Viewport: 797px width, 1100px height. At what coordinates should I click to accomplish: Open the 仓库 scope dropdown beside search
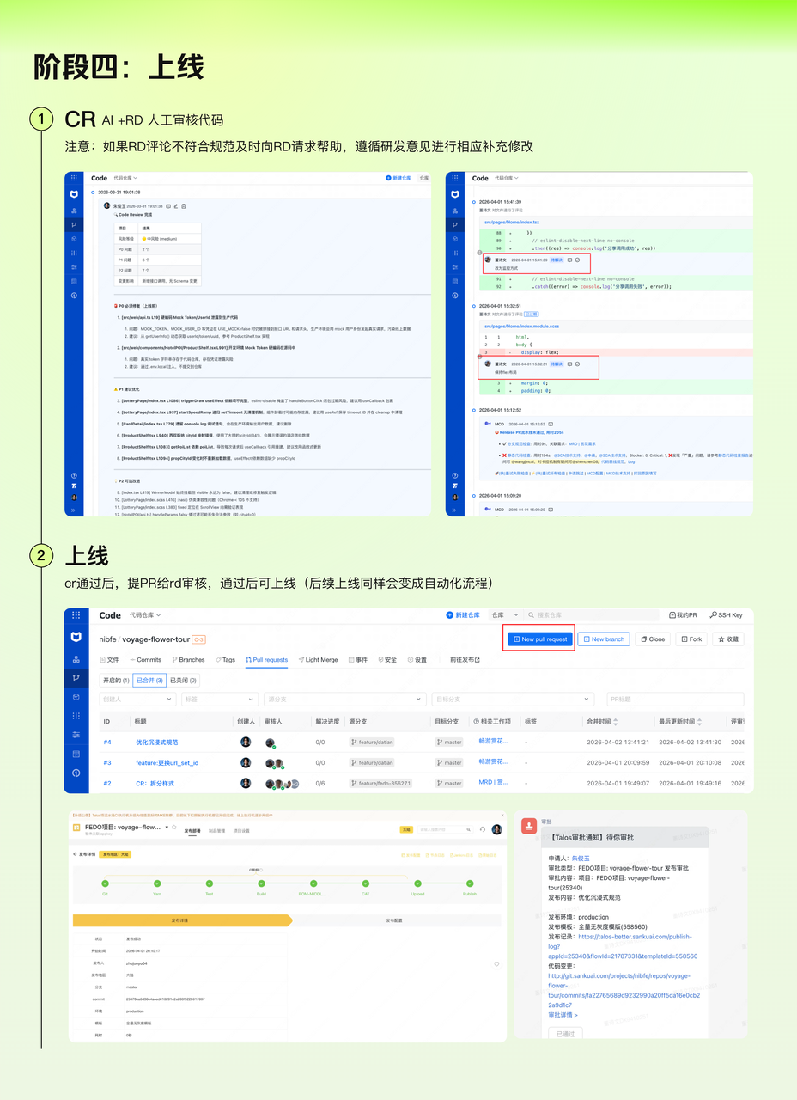(x=504, y=615)
